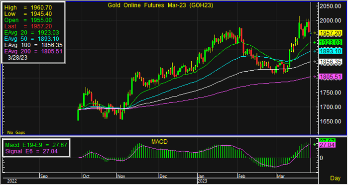This screenshot has height=185, width=348.
Task: Click the Macd E19-E9 legend entry
Action: tap(36, 145)
